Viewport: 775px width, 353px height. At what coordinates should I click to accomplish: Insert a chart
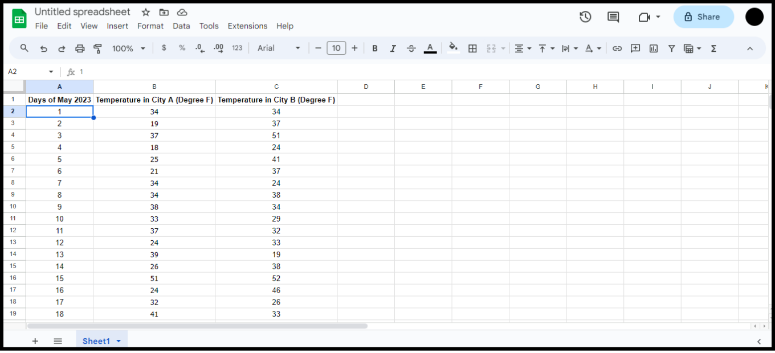pyautogui.click(x=654, y=48)
